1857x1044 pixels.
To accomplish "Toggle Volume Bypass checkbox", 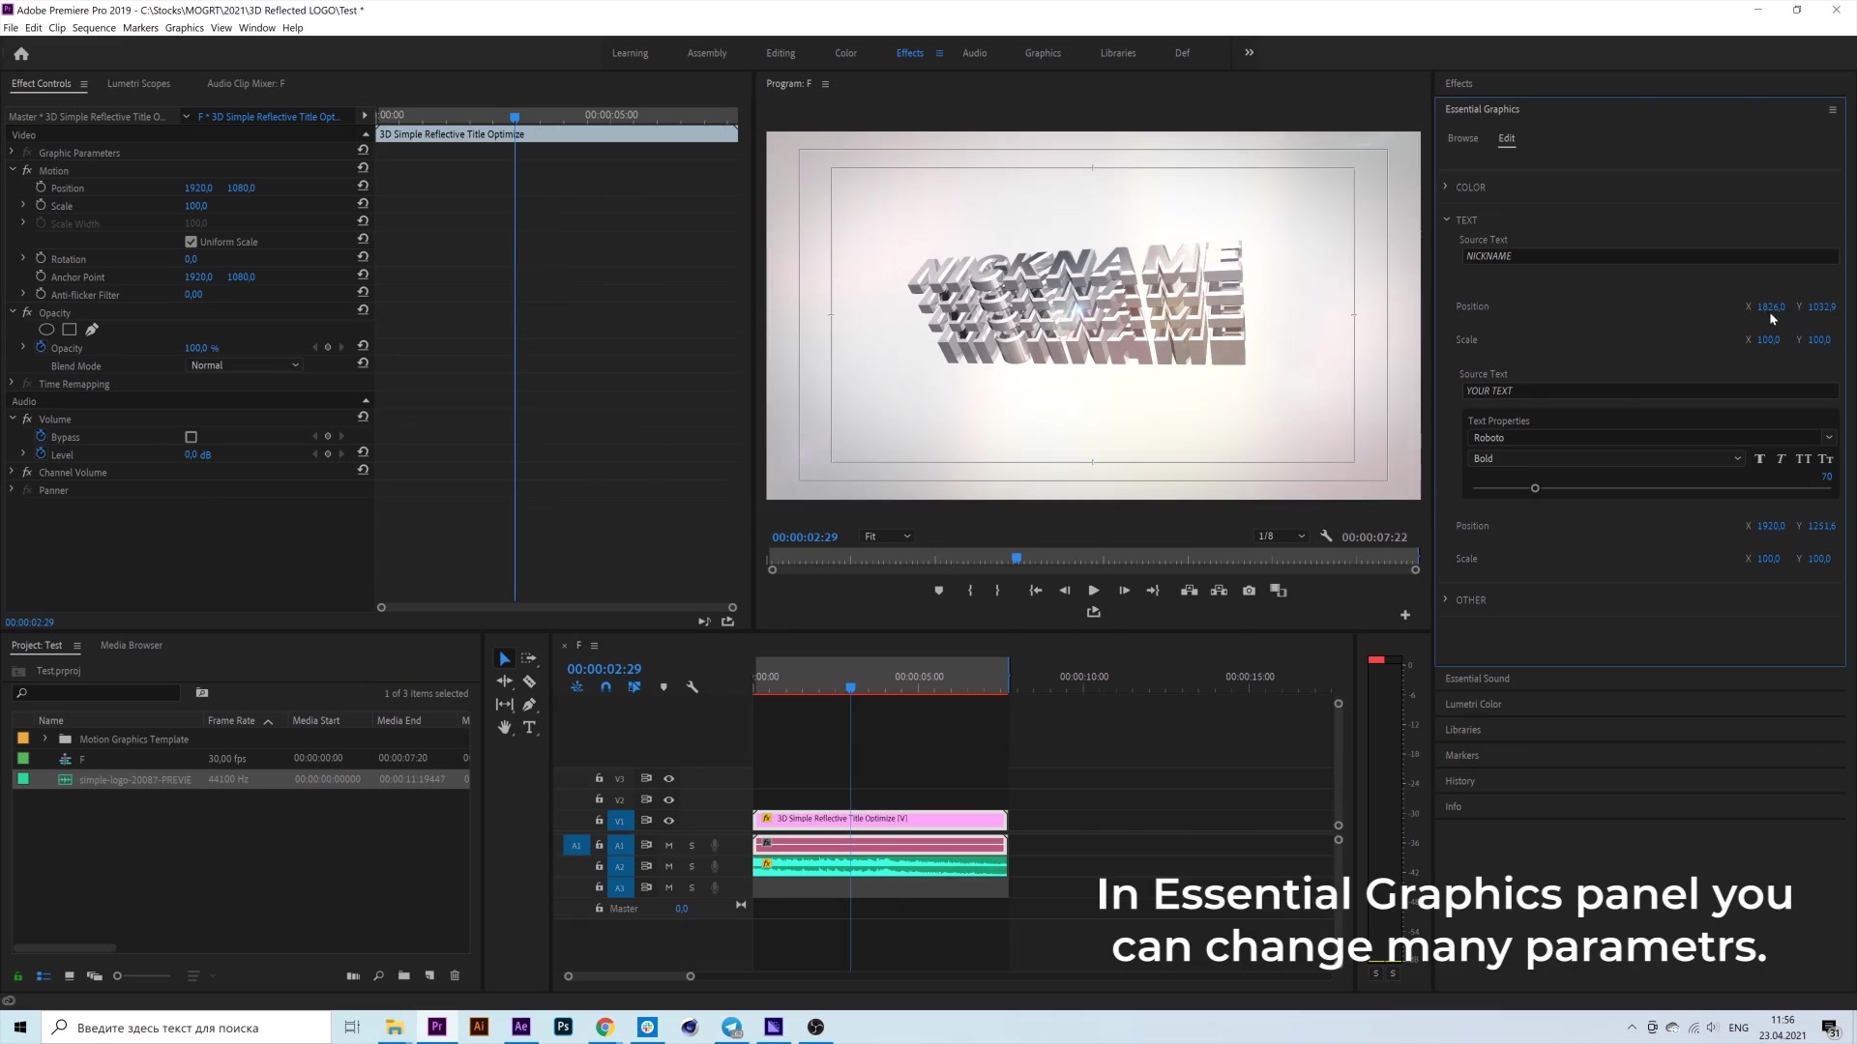I will point(191,437).
